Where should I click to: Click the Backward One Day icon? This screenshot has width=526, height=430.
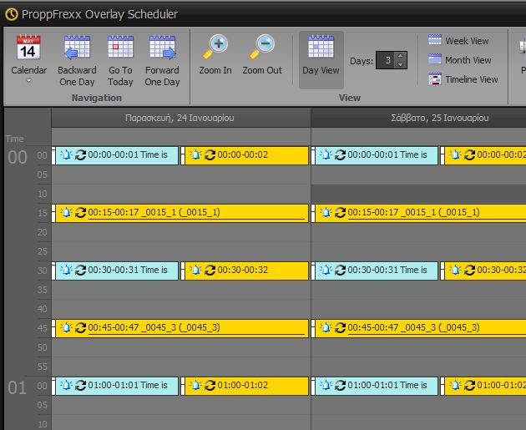click(x=77, y=50)
